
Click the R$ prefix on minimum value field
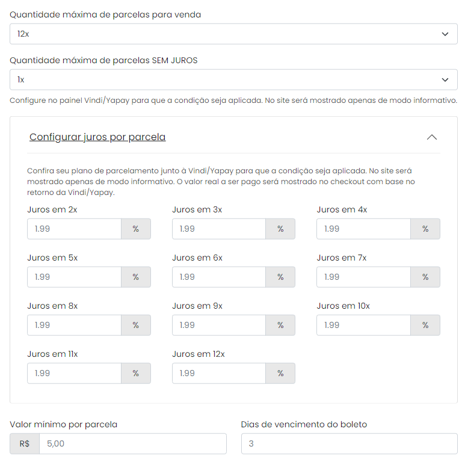[x=25, y=444]
